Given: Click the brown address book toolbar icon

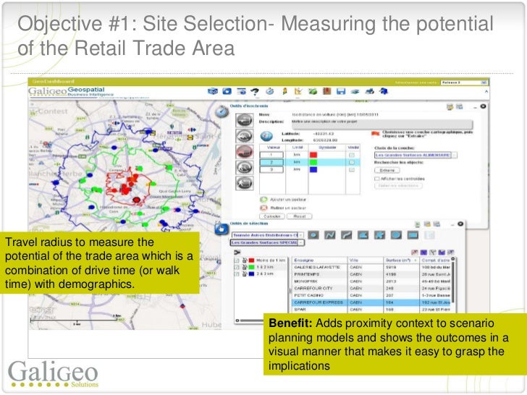Looking at the screenshot, I should click(x=326, y=91).
